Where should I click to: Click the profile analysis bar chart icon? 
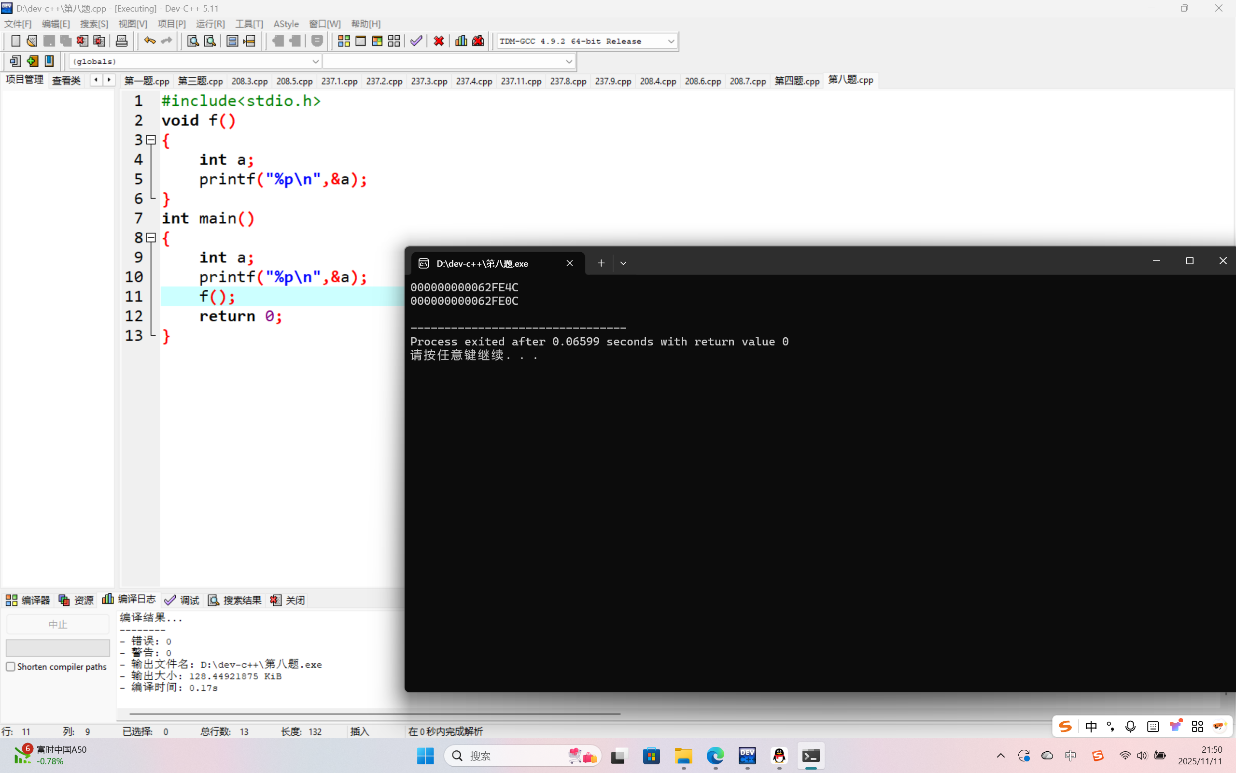point(461,41)
